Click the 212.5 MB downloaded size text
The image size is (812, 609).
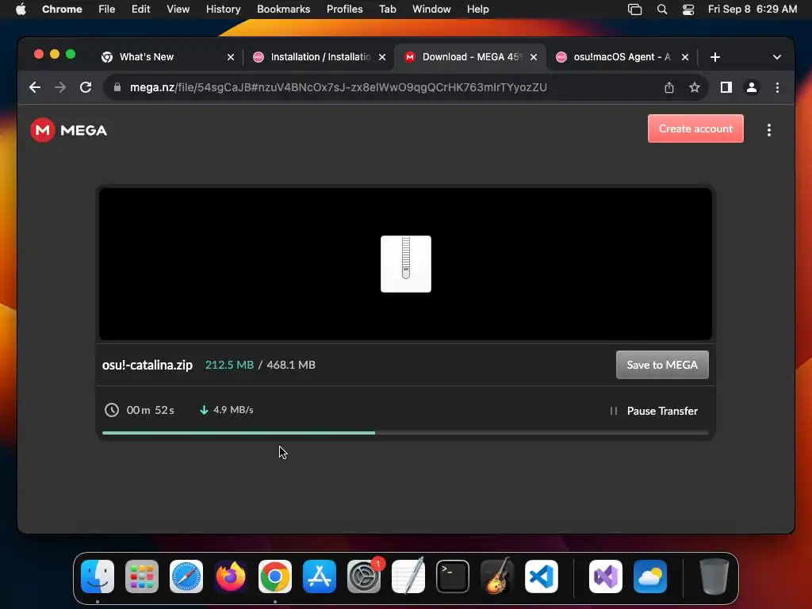point(229,365)
